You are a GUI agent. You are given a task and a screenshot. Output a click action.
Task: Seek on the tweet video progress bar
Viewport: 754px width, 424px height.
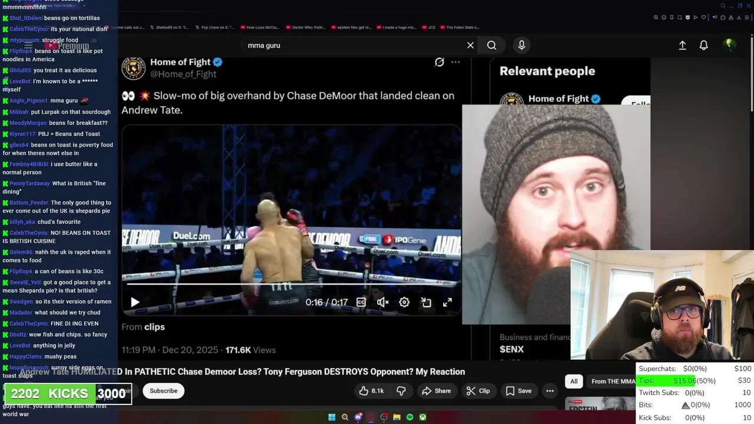[x=291, y=284]
